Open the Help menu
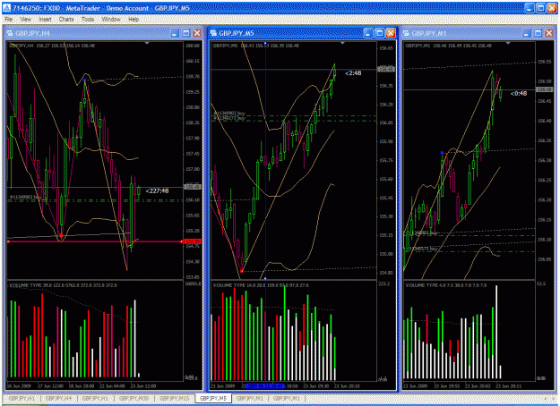Screen dimensions: 560x406 click(x=134, y=20)
